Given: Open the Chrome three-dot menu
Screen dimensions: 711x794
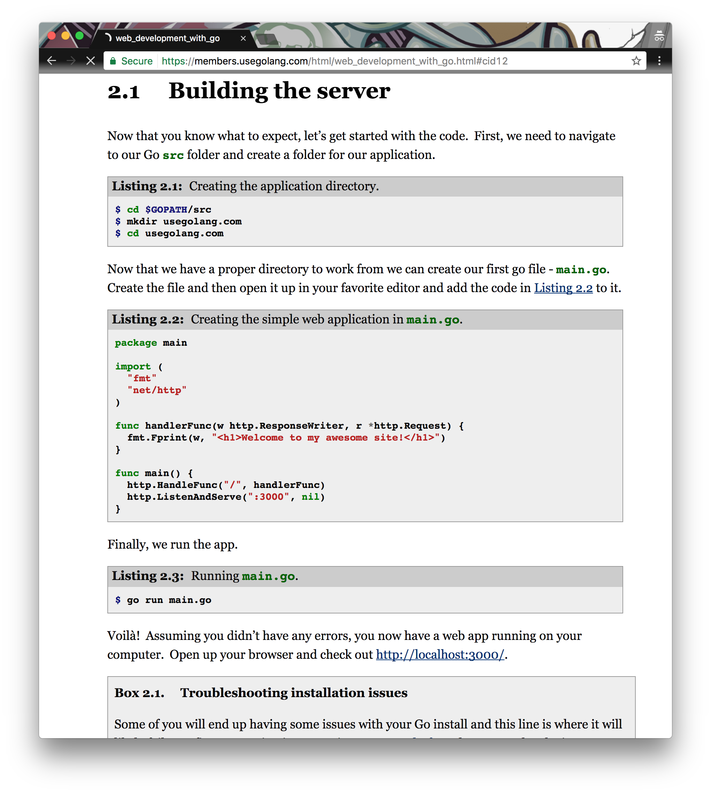Looking at the screenshot, I should point(659,61).
